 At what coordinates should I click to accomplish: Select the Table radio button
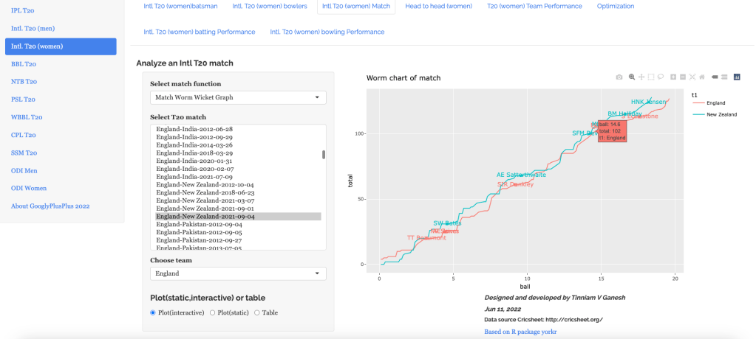(257, 312)
